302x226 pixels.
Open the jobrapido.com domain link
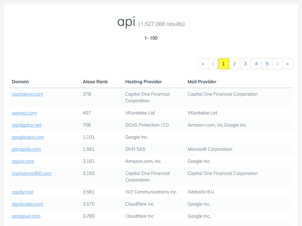point(26,149)
